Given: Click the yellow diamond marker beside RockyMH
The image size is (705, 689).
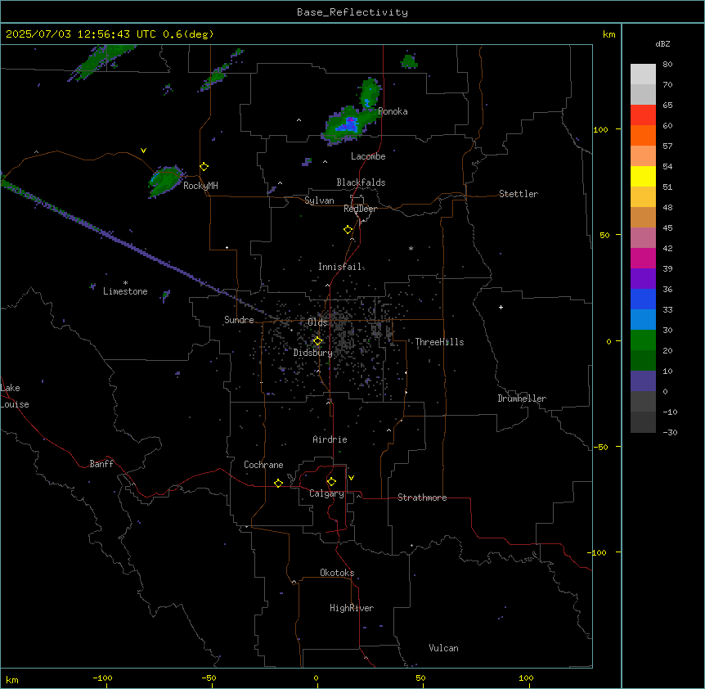Looking at the screenshot, I should click(204, 167).
